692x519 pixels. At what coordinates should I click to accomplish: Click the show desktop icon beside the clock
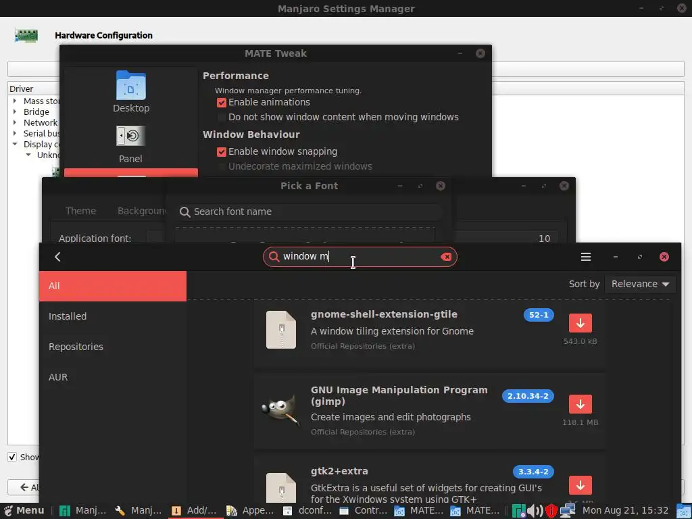[684, 511]
